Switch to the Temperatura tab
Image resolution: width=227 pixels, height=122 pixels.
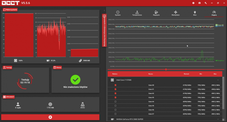click(x=137, y=13)
